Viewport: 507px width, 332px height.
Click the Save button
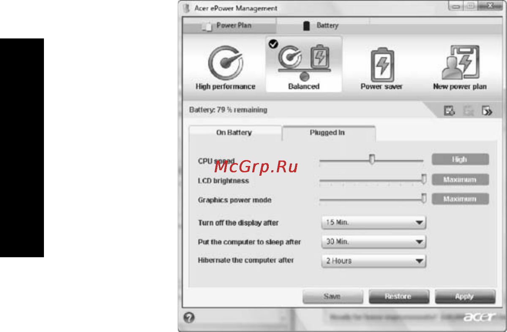tap(332, 297)
